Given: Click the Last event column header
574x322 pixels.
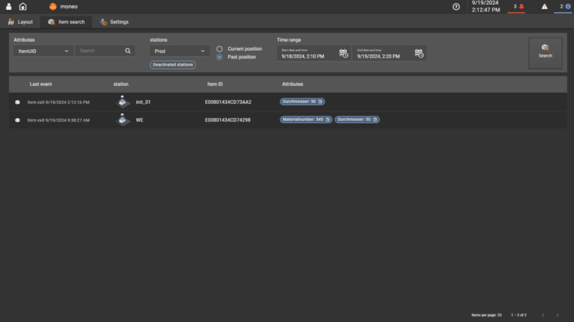Looking at the screenshot, I should point(41,84).
